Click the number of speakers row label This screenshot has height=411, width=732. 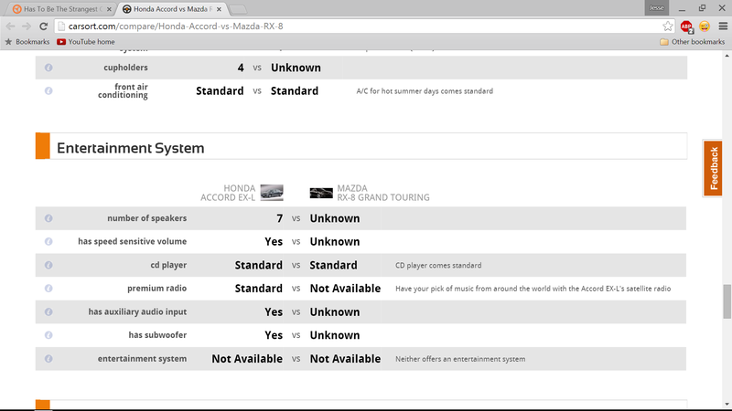(147, 218)
